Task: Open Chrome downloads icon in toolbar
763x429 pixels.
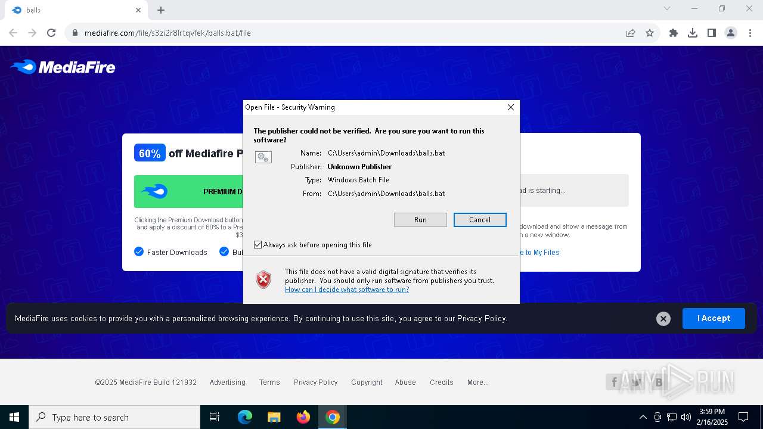Action: tap(693, 33)
